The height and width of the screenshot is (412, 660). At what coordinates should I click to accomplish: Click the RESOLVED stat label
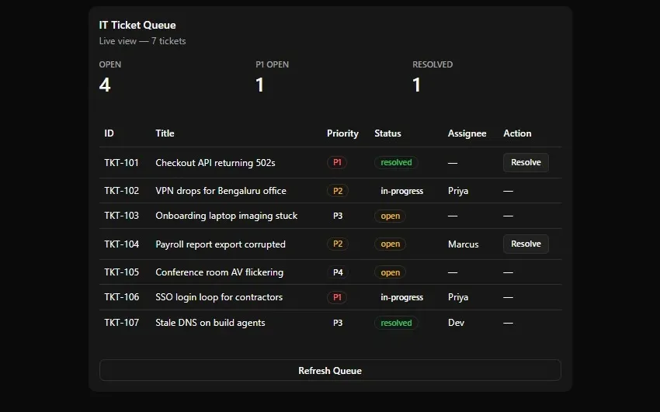tap(432, 64)
